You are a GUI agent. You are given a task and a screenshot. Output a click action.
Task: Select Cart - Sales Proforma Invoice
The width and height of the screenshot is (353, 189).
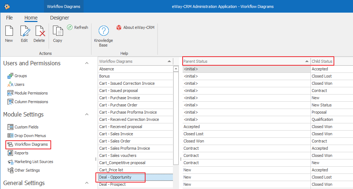(135, 148)
